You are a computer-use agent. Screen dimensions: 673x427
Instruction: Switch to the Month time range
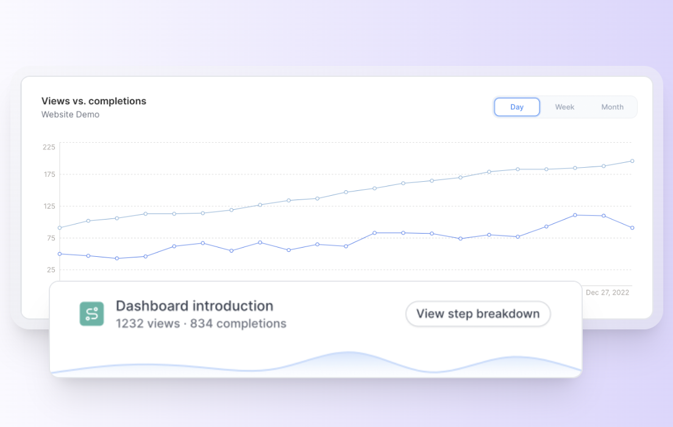click(x=612, y=107)
